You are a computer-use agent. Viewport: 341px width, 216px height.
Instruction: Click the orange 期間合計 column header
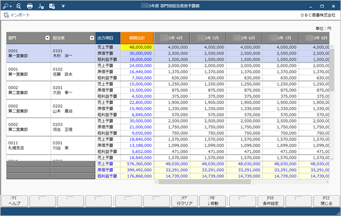point(137,38)
